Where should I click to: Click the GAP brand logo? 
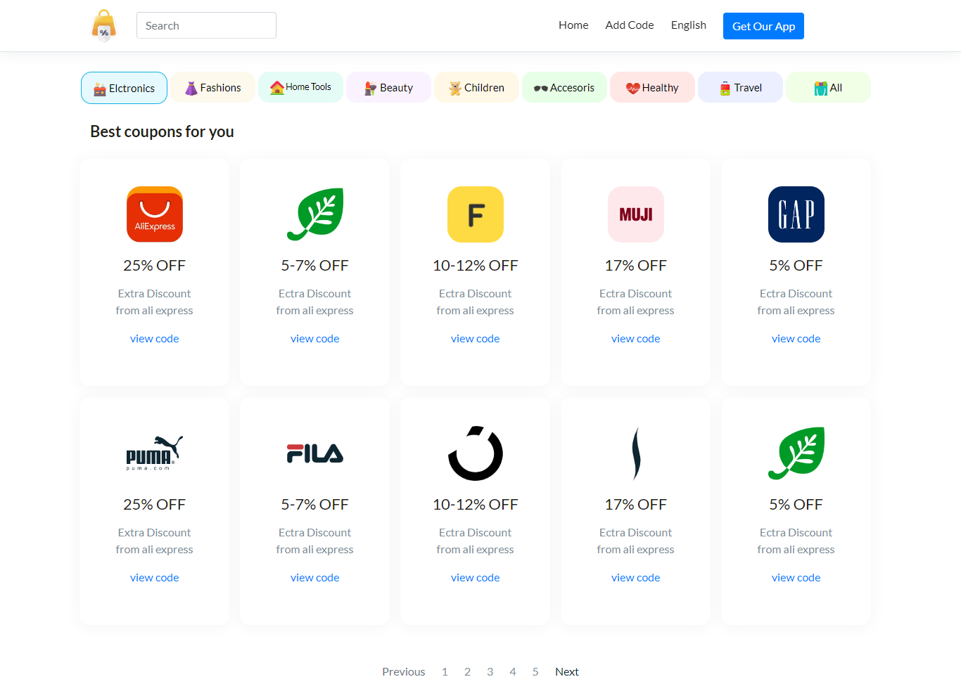(796, 214)
